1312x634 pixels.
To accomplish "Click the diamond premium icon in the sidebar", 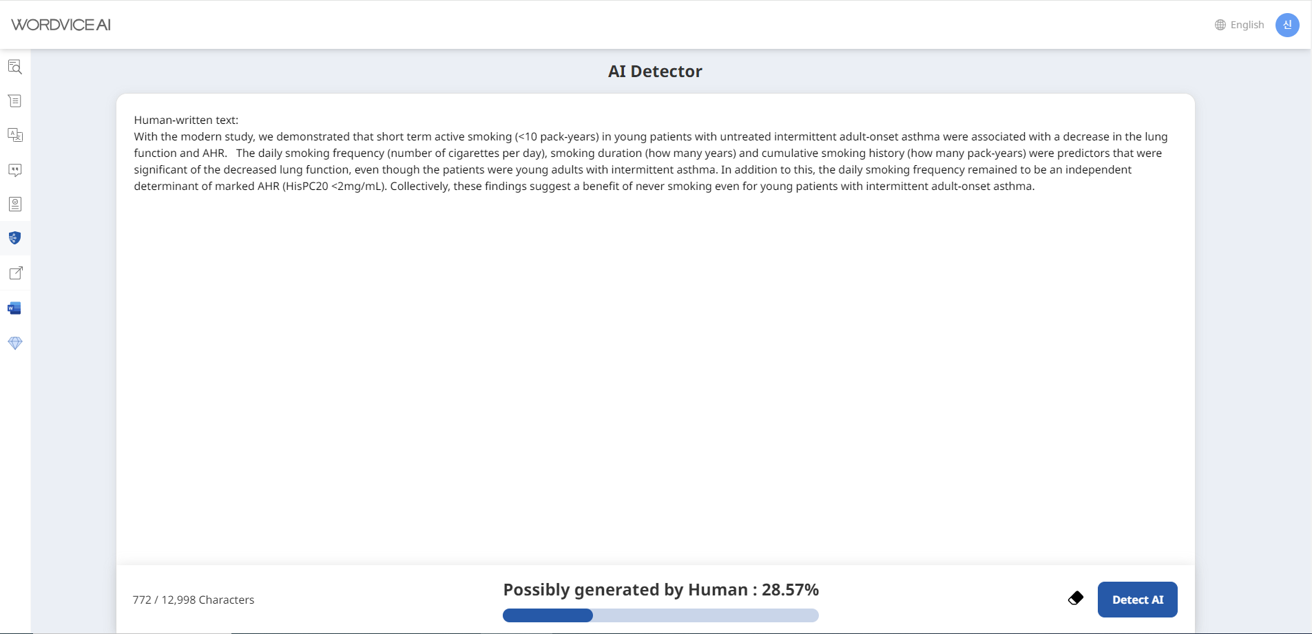I will [x=14, y=343].
